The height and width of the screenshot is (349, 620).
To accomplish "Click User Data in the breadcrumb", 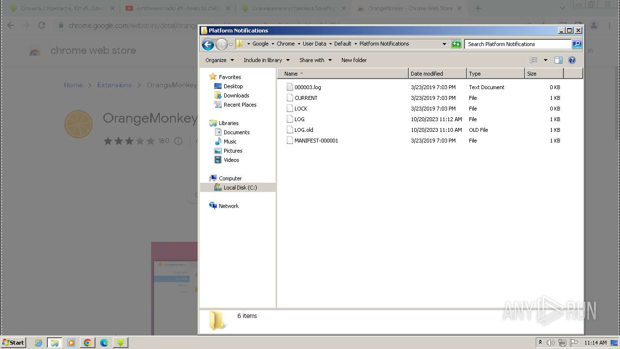I will pos(314,44).
